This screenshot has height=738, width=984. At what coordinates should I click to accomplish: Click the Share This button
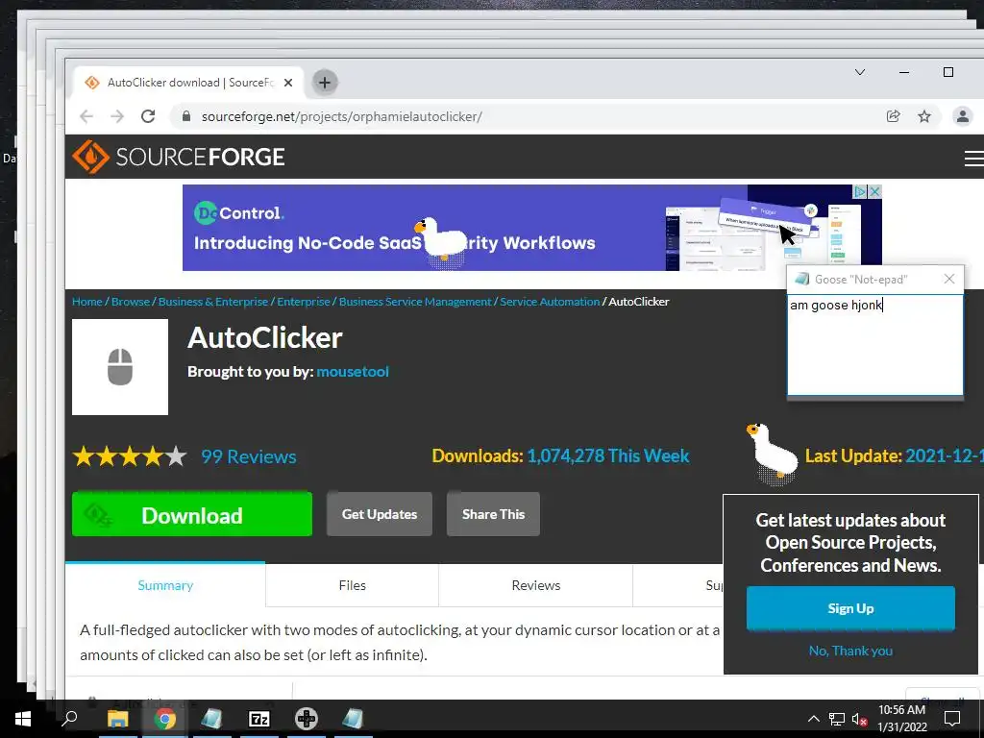[x=493, y=514]
